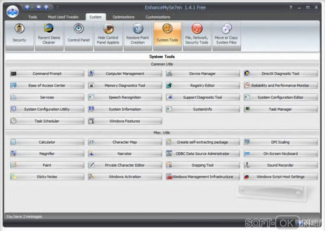Switch to the Tools tab

(x=32, y=17)
